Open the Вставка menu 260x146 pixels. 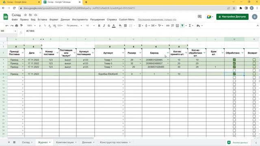coord(42,19)
